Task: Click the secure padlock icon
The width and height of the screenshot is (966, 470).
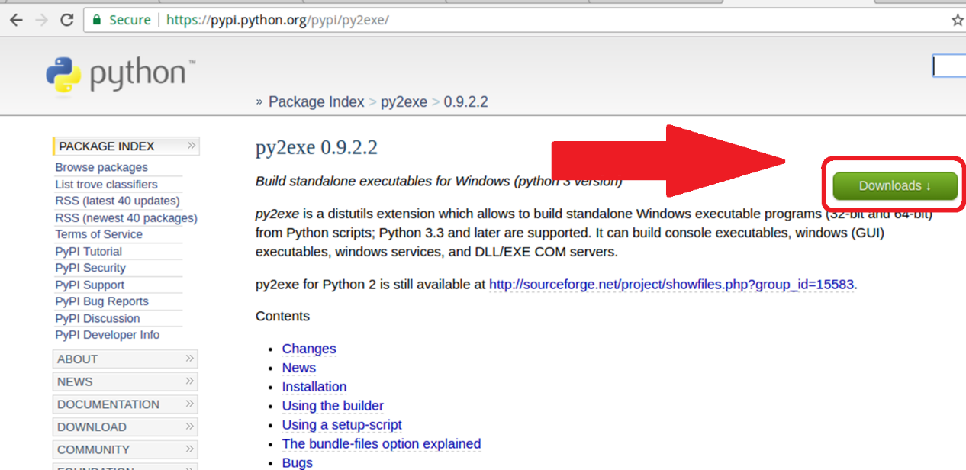Action: tap(96, 20)
